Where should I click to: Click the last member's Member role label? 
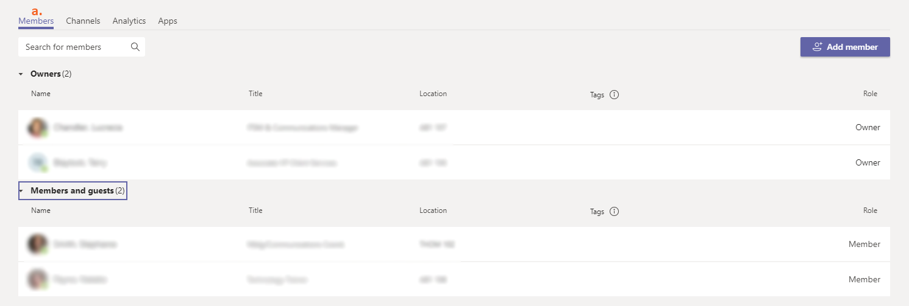click(x=864, y=279)
